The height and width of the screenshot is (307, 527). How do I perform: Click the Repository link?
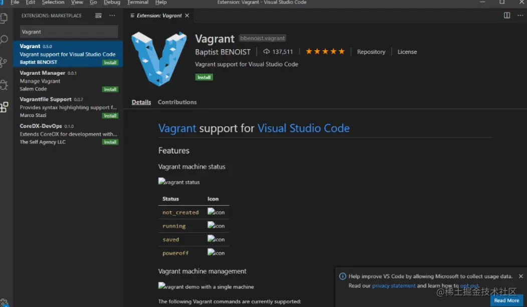point(371,52)
